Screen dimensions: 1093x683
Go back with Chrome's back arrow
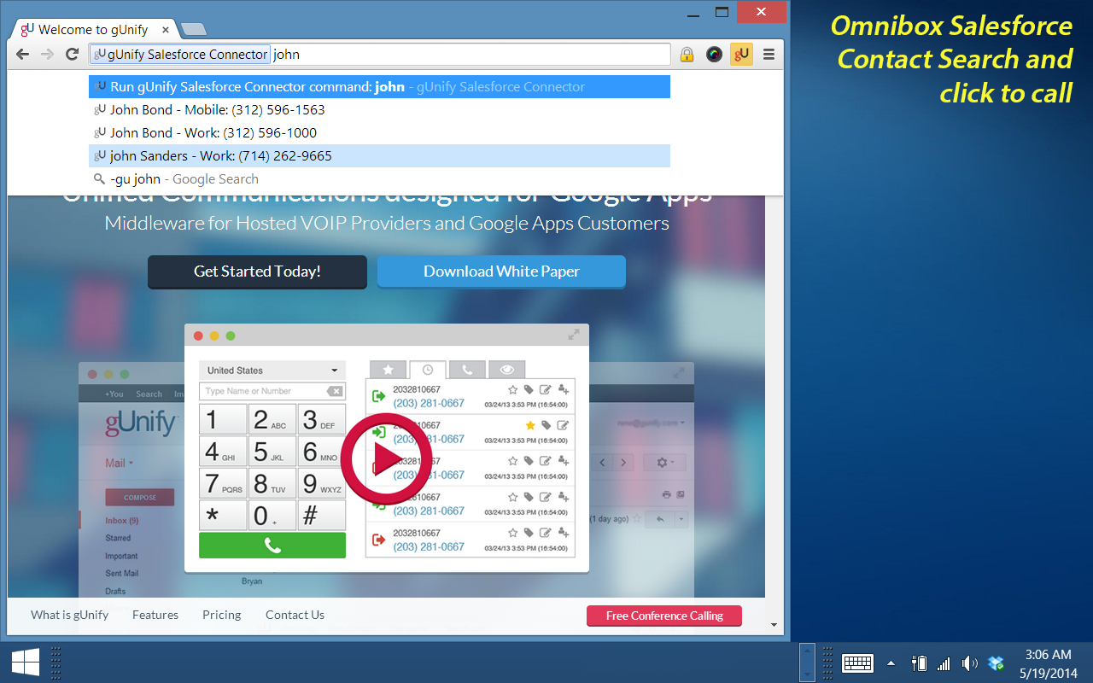click(x=24, y=55)
